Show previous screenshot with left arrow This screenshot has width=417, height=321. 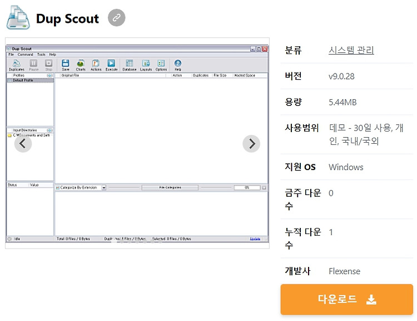click(23, 144)
